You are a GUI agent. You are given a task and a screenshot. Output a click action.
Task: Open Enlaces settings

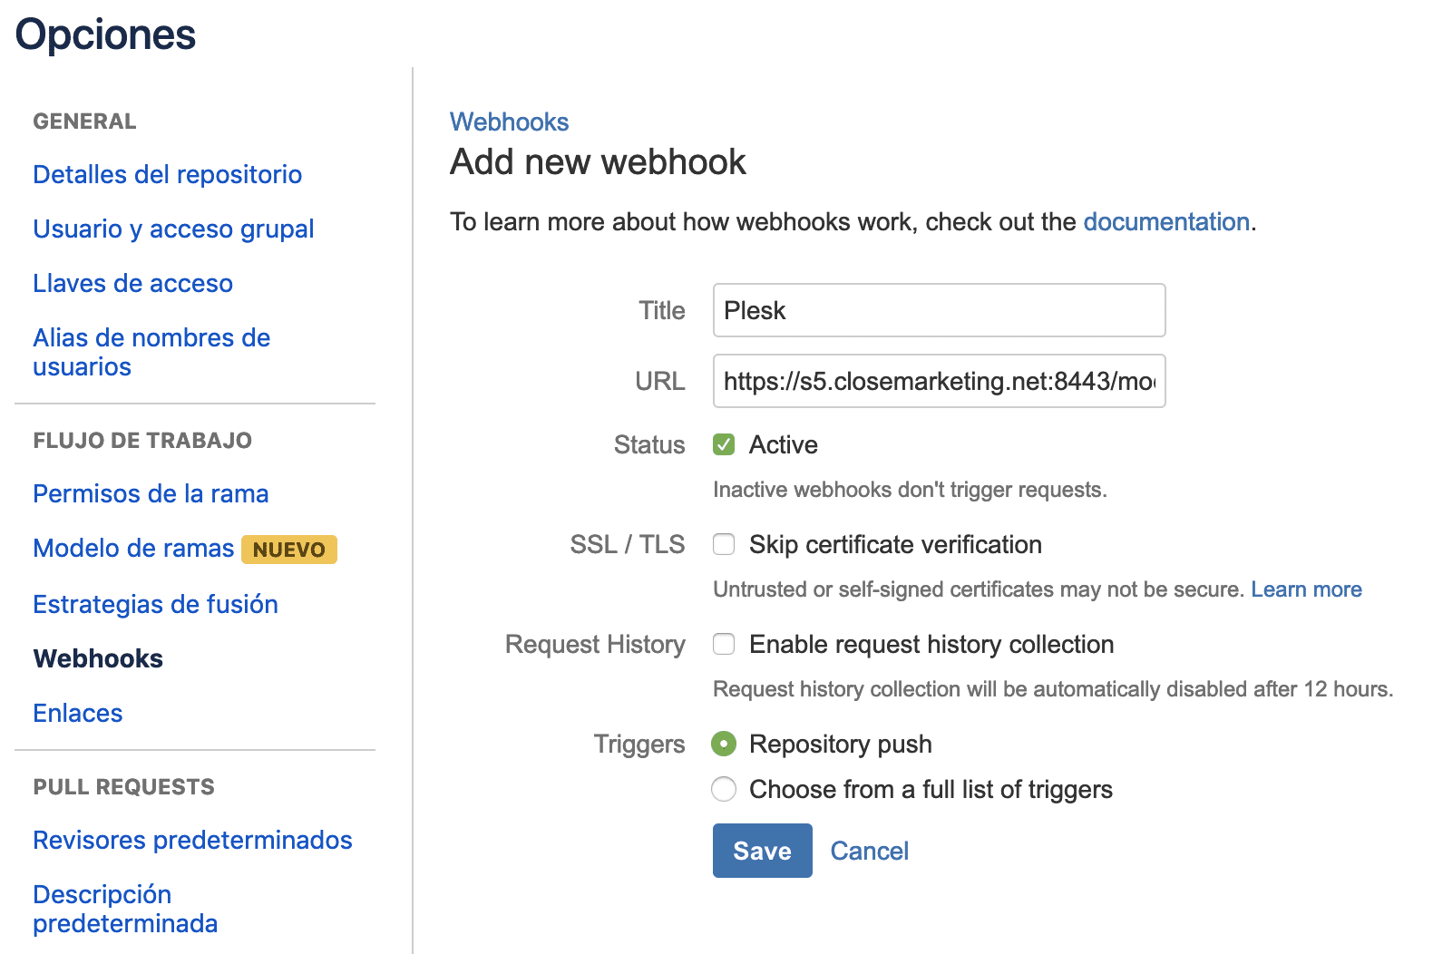coord(77,713)
